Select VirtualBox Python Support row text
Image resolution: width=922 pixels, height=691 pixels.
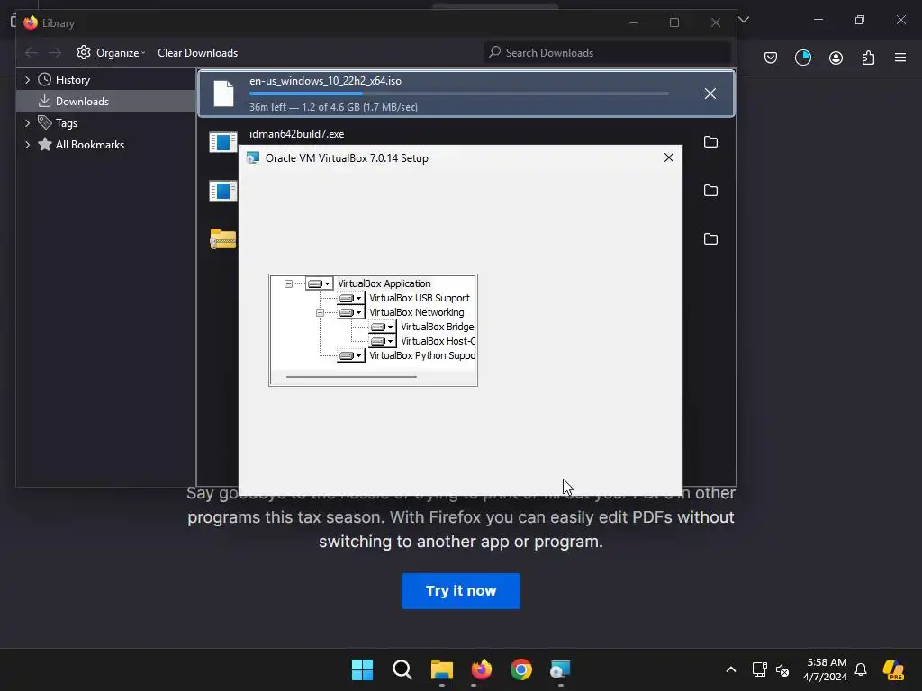[422, 356]
